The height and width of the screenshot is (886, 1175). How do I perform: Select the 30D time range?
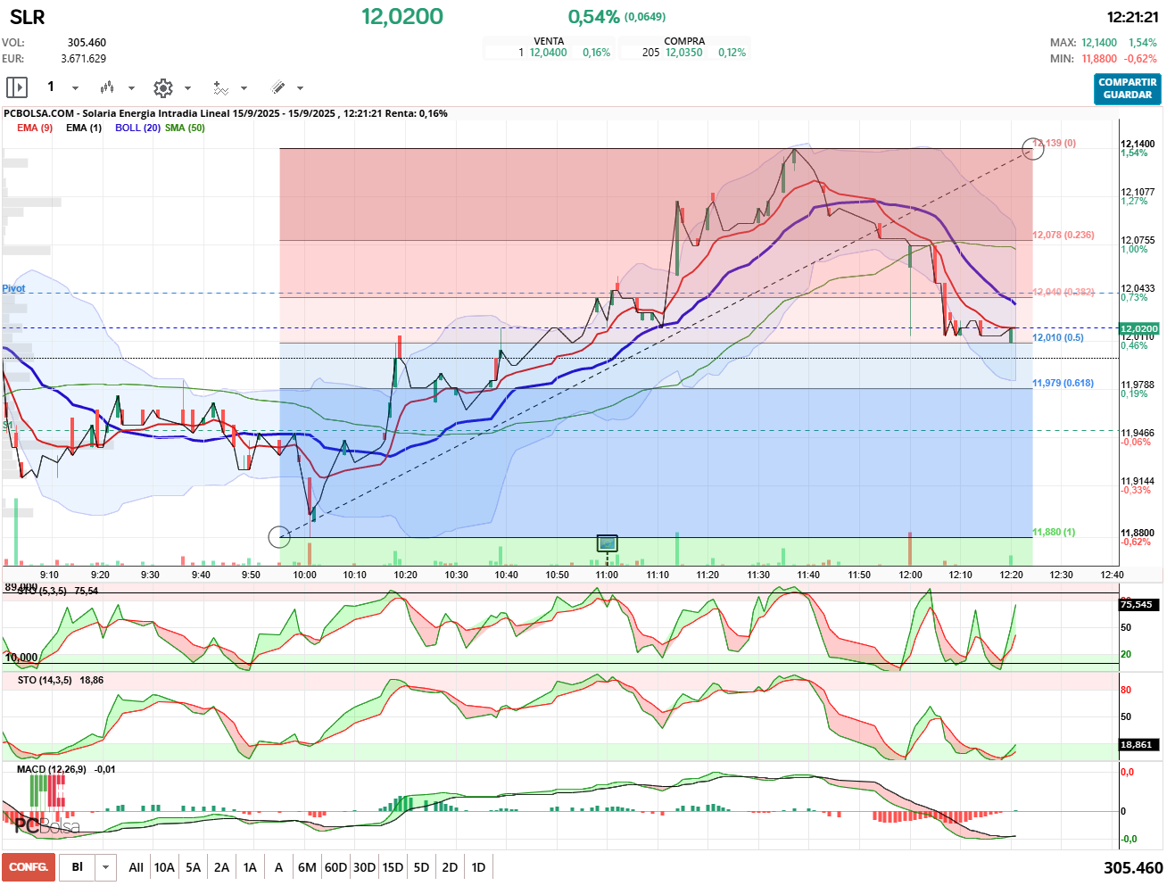364,867
